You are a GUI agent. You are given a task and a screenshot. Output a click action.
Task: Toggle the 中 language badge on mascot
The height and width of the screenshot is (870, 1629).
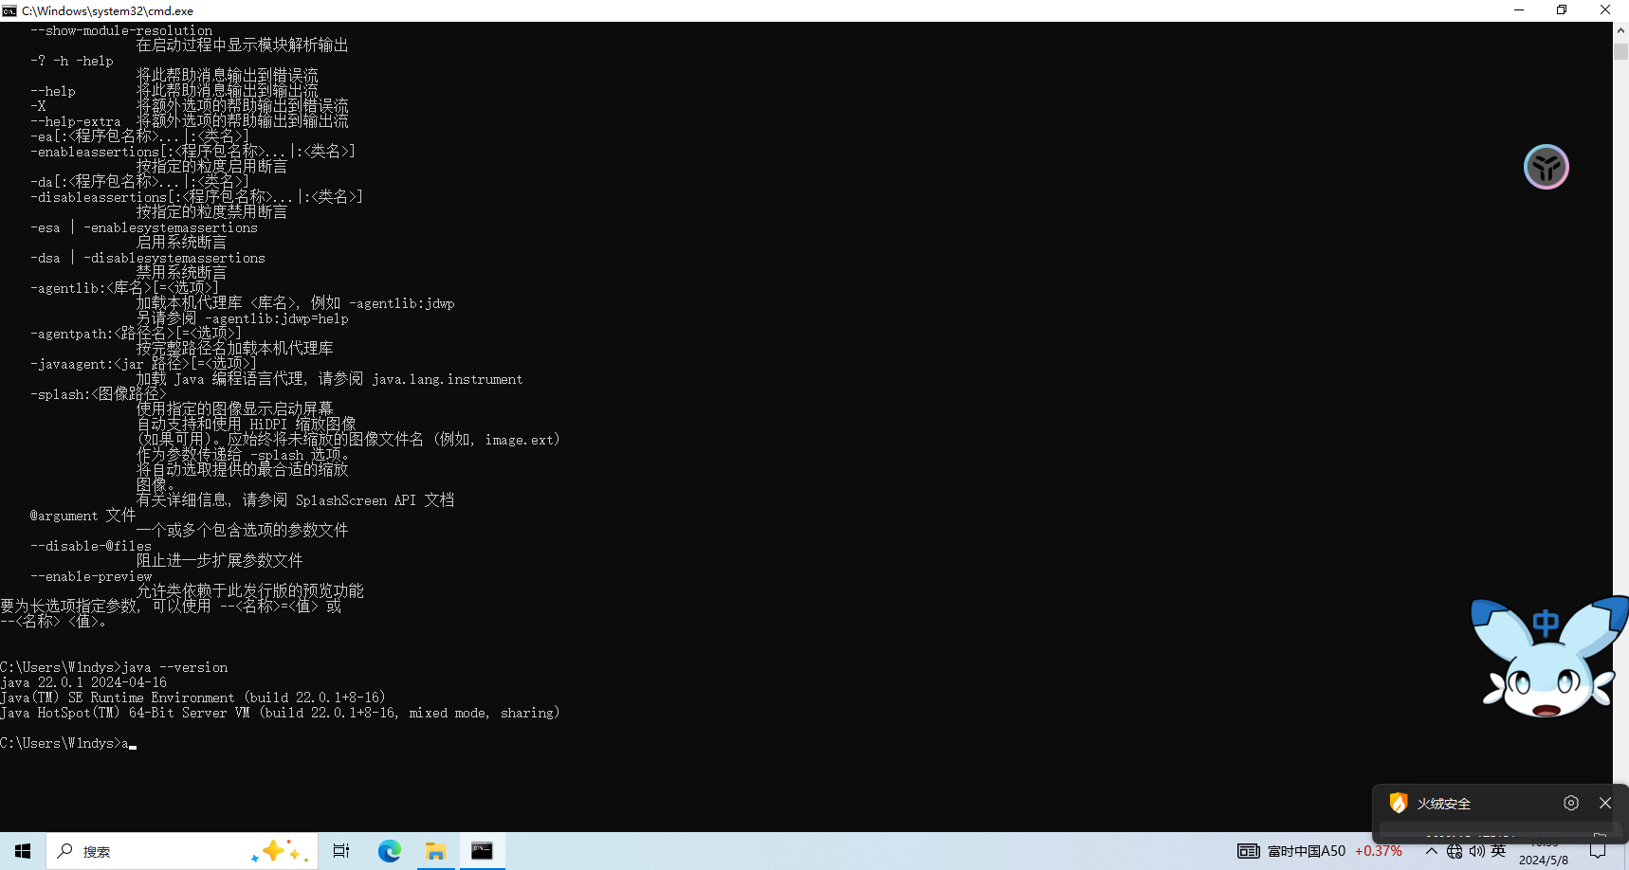[1546, 623]
